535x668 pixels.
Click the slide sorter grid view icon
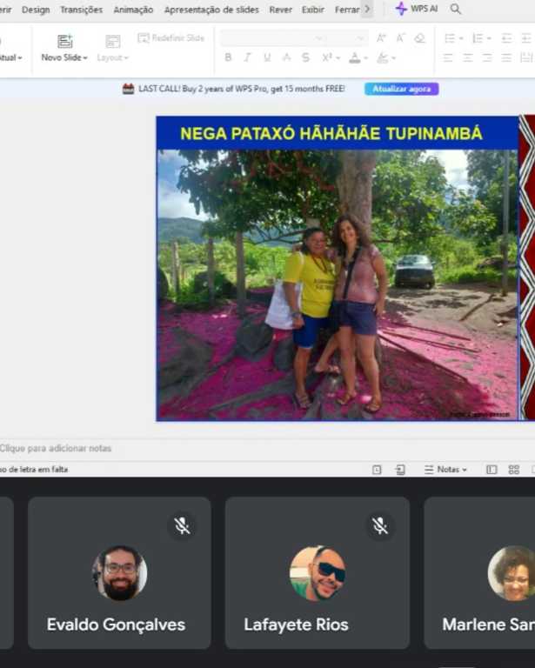[514, 470]
